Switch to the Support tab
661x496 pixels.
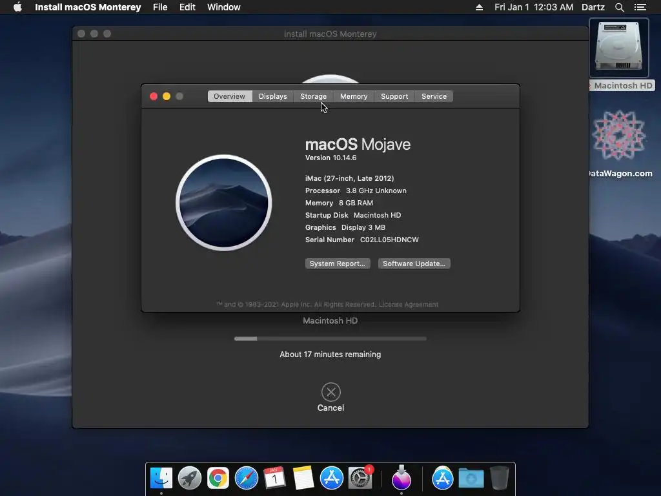tap(394, 96)
